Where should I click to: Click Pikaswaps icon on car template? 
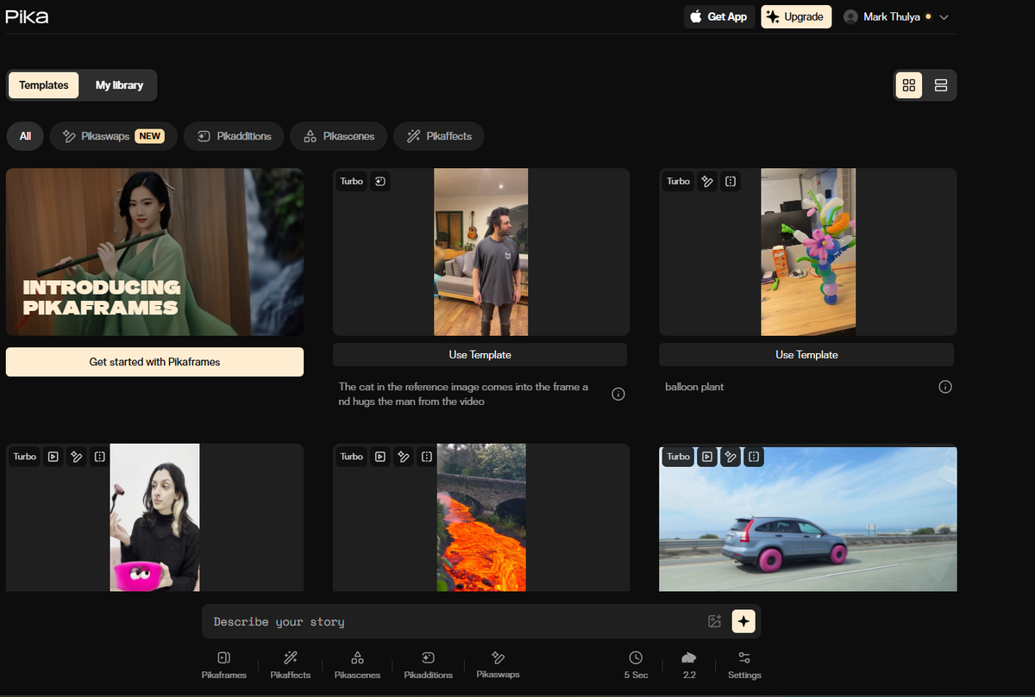coord(731,457)
